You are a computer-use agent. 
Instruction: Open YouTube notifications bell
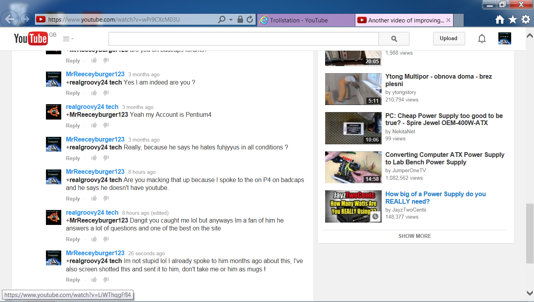point(482,39)
